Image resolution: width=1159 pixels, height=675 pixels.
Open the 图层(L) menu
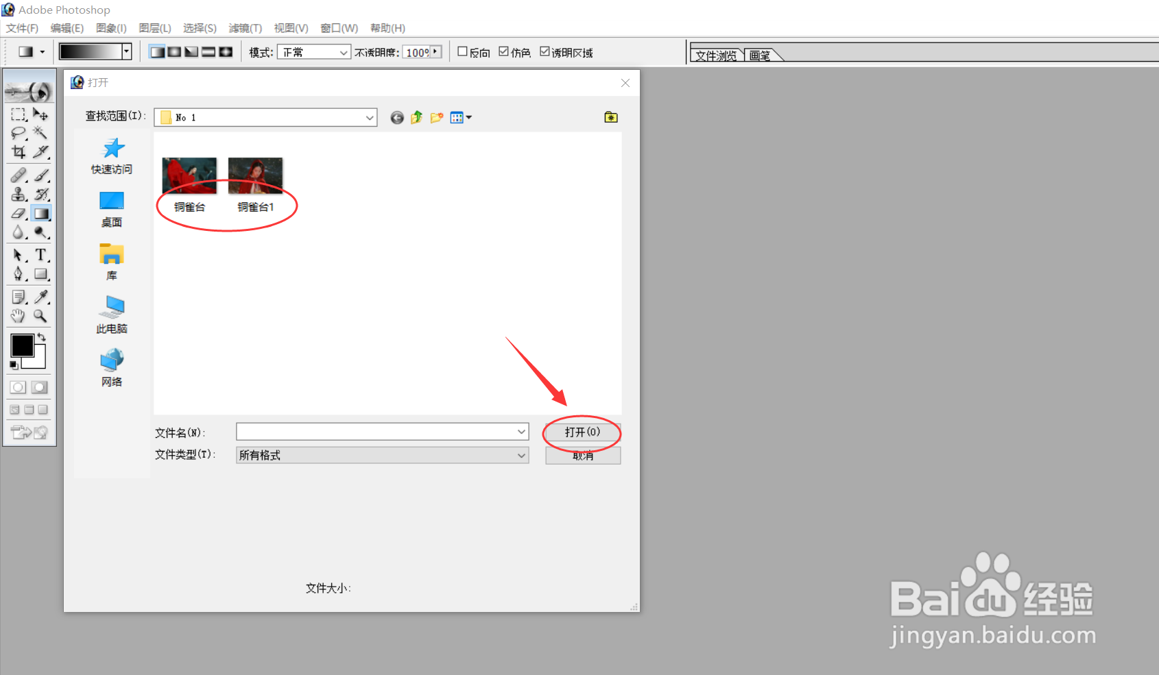(x=155, y=28)
